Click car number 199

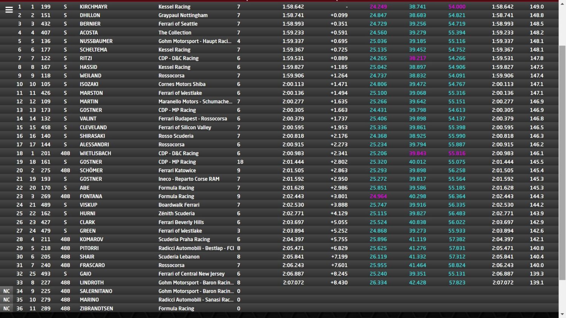point(46,7)
